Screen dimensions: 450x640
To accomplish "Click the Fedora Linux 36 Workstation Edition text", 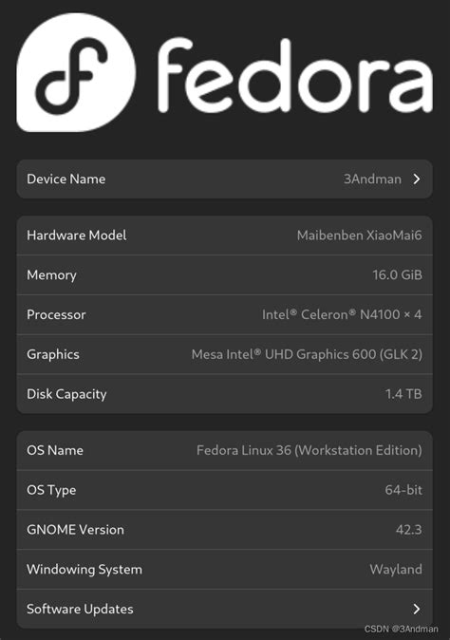I will pyautogui.click(x=309, y=450).
